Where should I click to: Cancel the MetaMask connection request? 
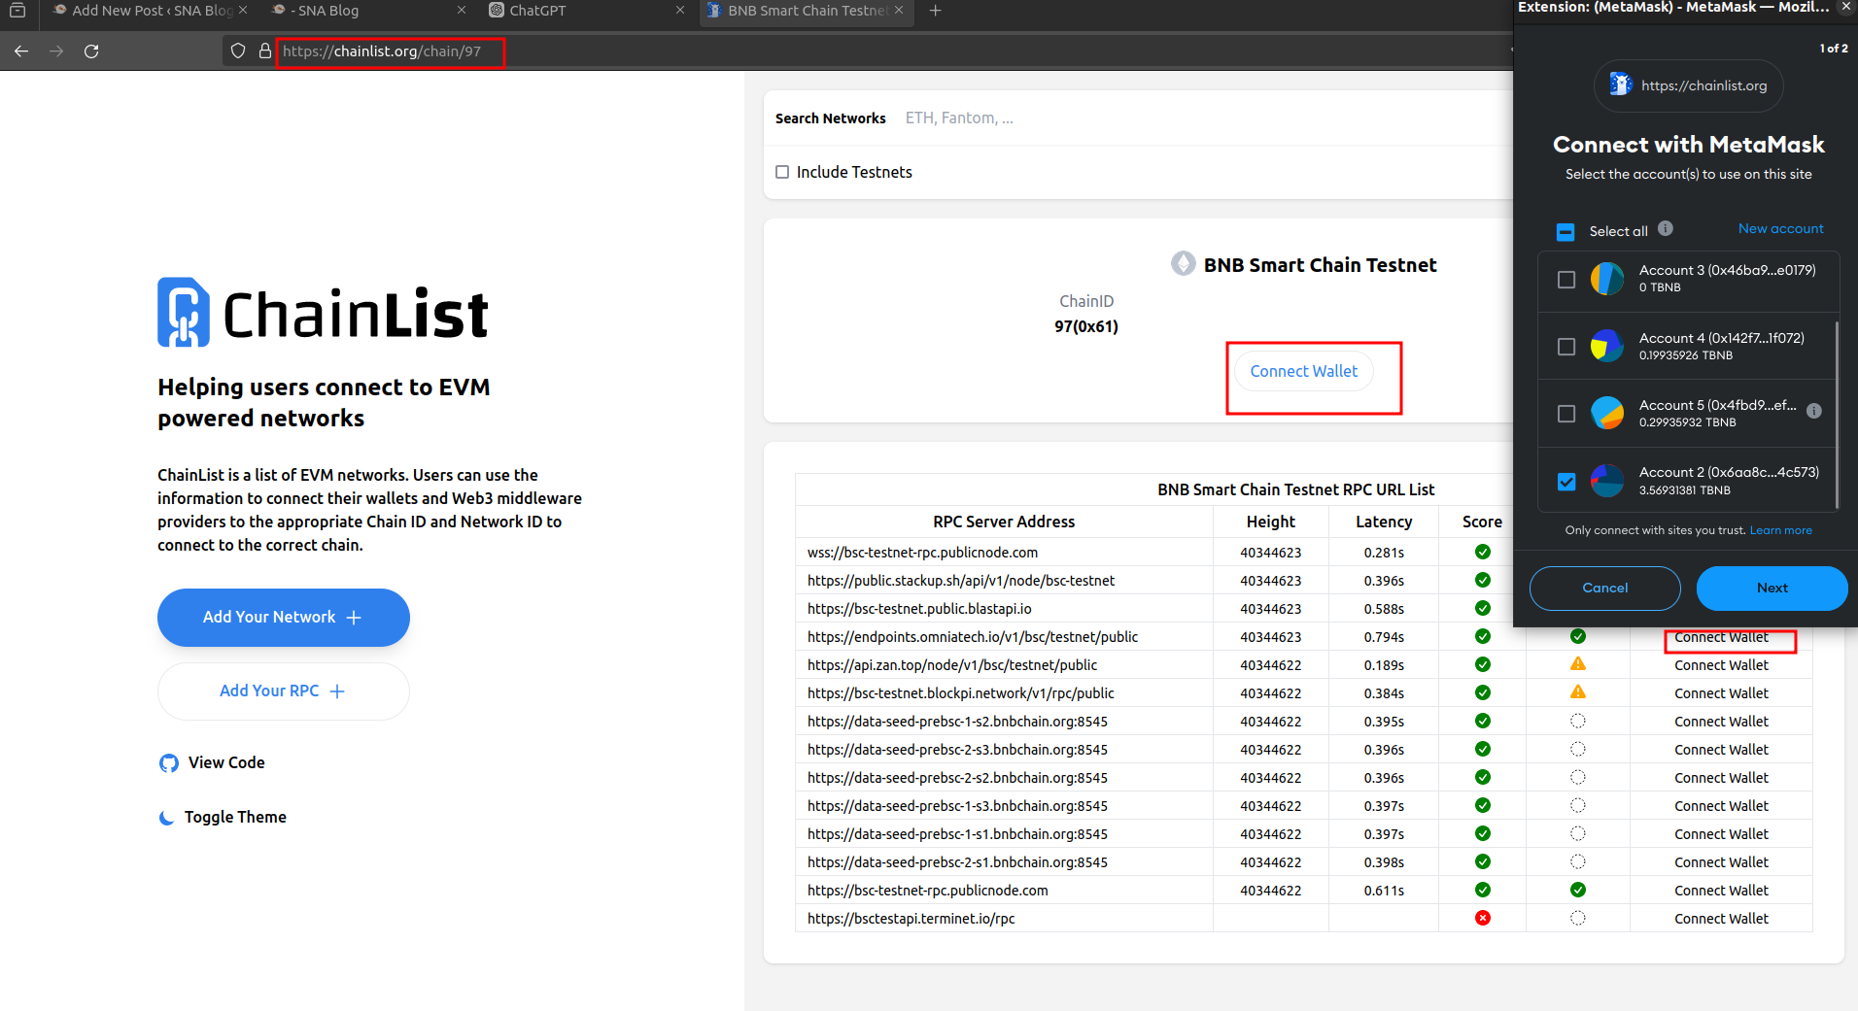[x=1604, y=588]
